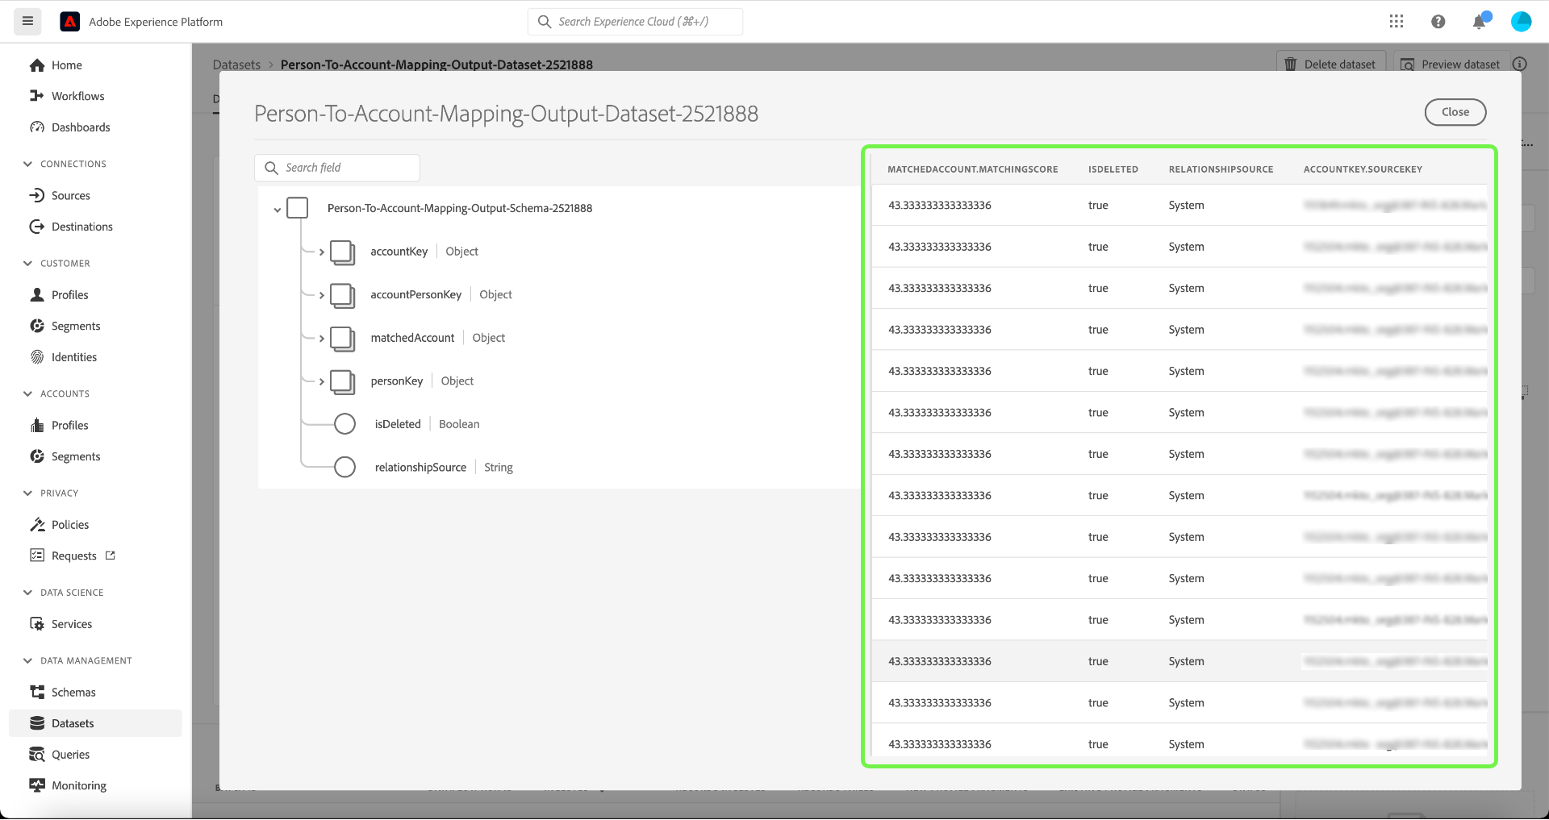This screenshot has height=820, width=1549.
Task: Click the ACCOUNTKEY.SOURCEKEY column header
Action: (1363, 169)
